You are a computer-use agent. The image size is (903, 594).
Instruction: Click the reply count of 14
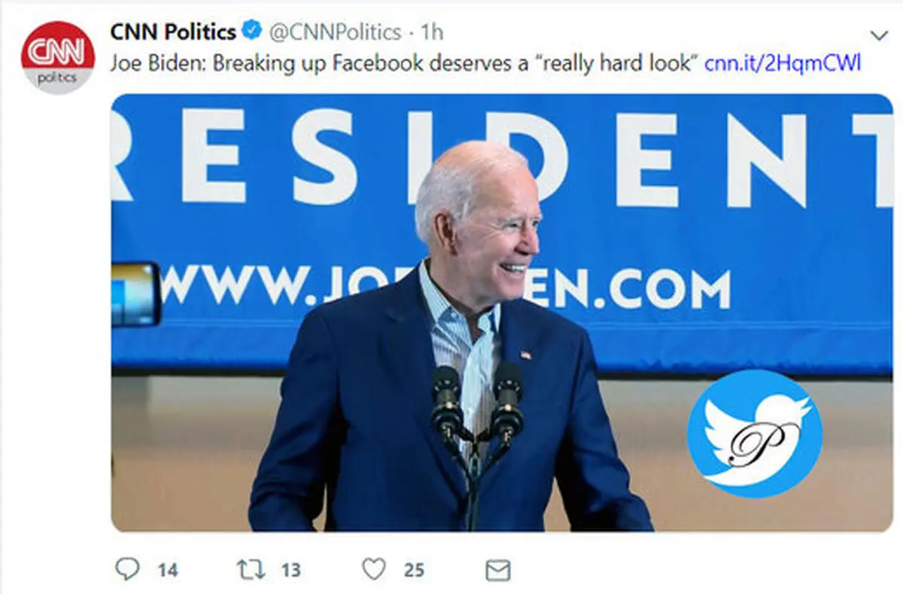pyautogui.click(x=167, y=571)
